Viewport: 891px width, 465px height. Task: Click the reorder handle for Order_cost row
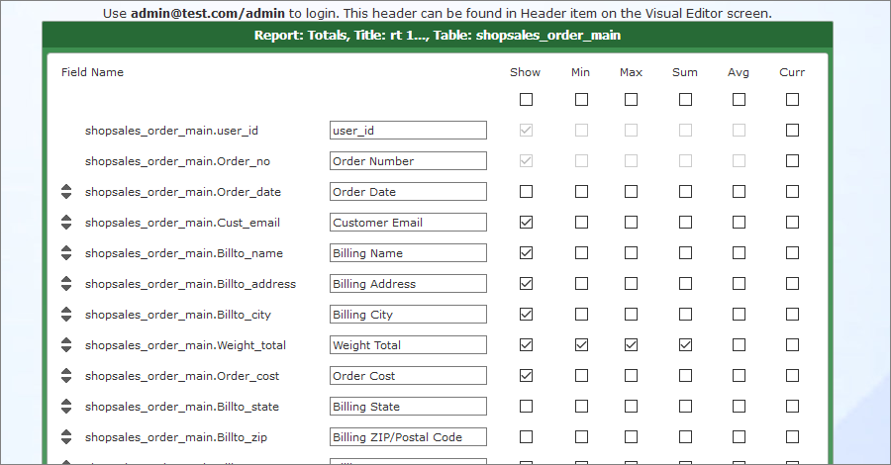[x=66, y=376]
